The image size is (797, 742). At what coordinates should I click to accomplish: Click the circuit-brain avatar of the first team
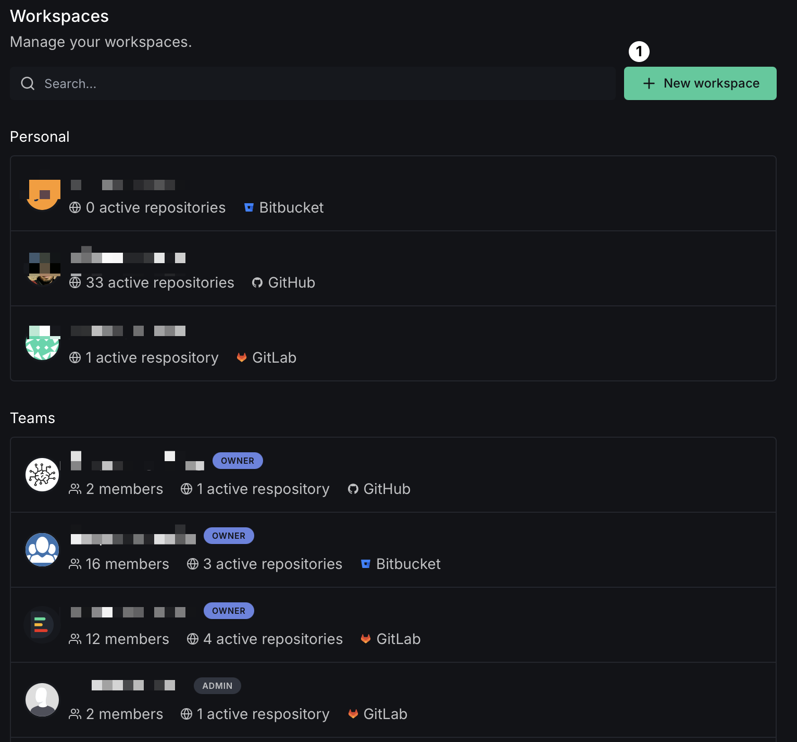coord(43,475)
